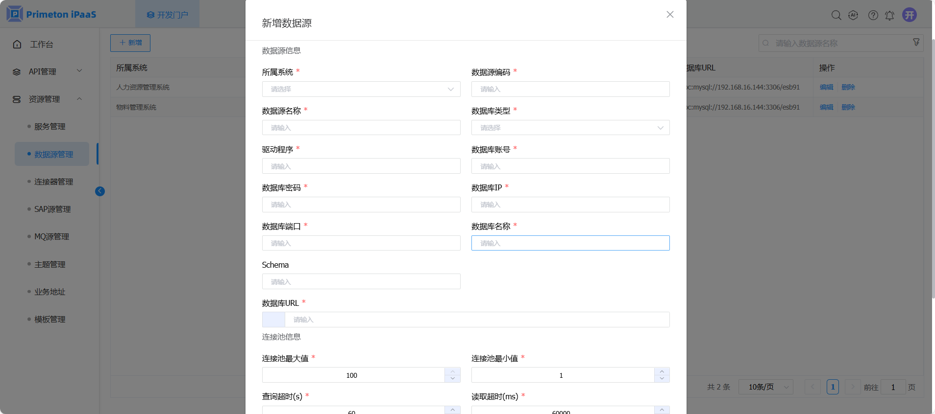
Task: Open the notifications bell icon
Action: [889, 15]
